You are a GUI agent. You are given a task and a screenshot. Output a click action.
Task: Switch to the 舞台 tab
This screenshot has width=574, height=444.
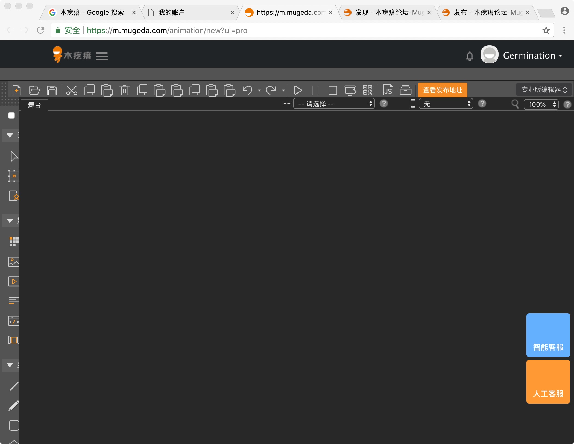tap(34, 105)
